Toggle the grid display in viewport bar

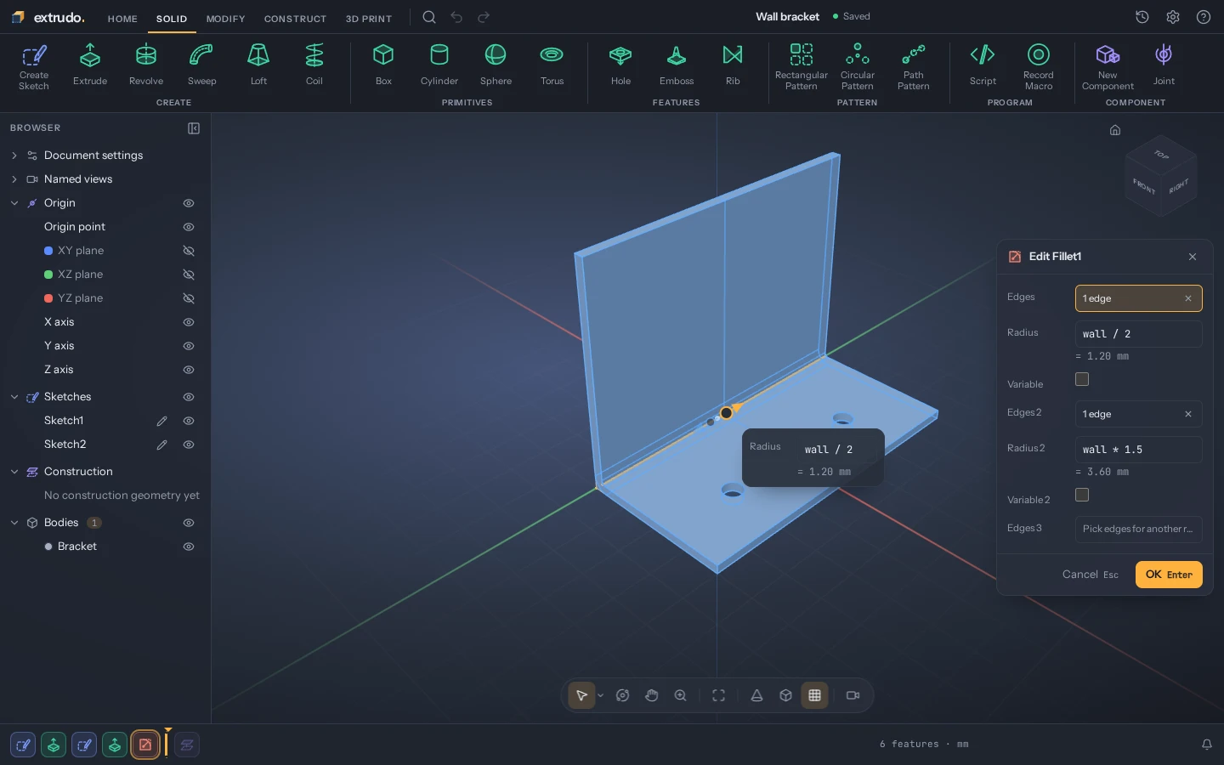[x=814, y=695]
